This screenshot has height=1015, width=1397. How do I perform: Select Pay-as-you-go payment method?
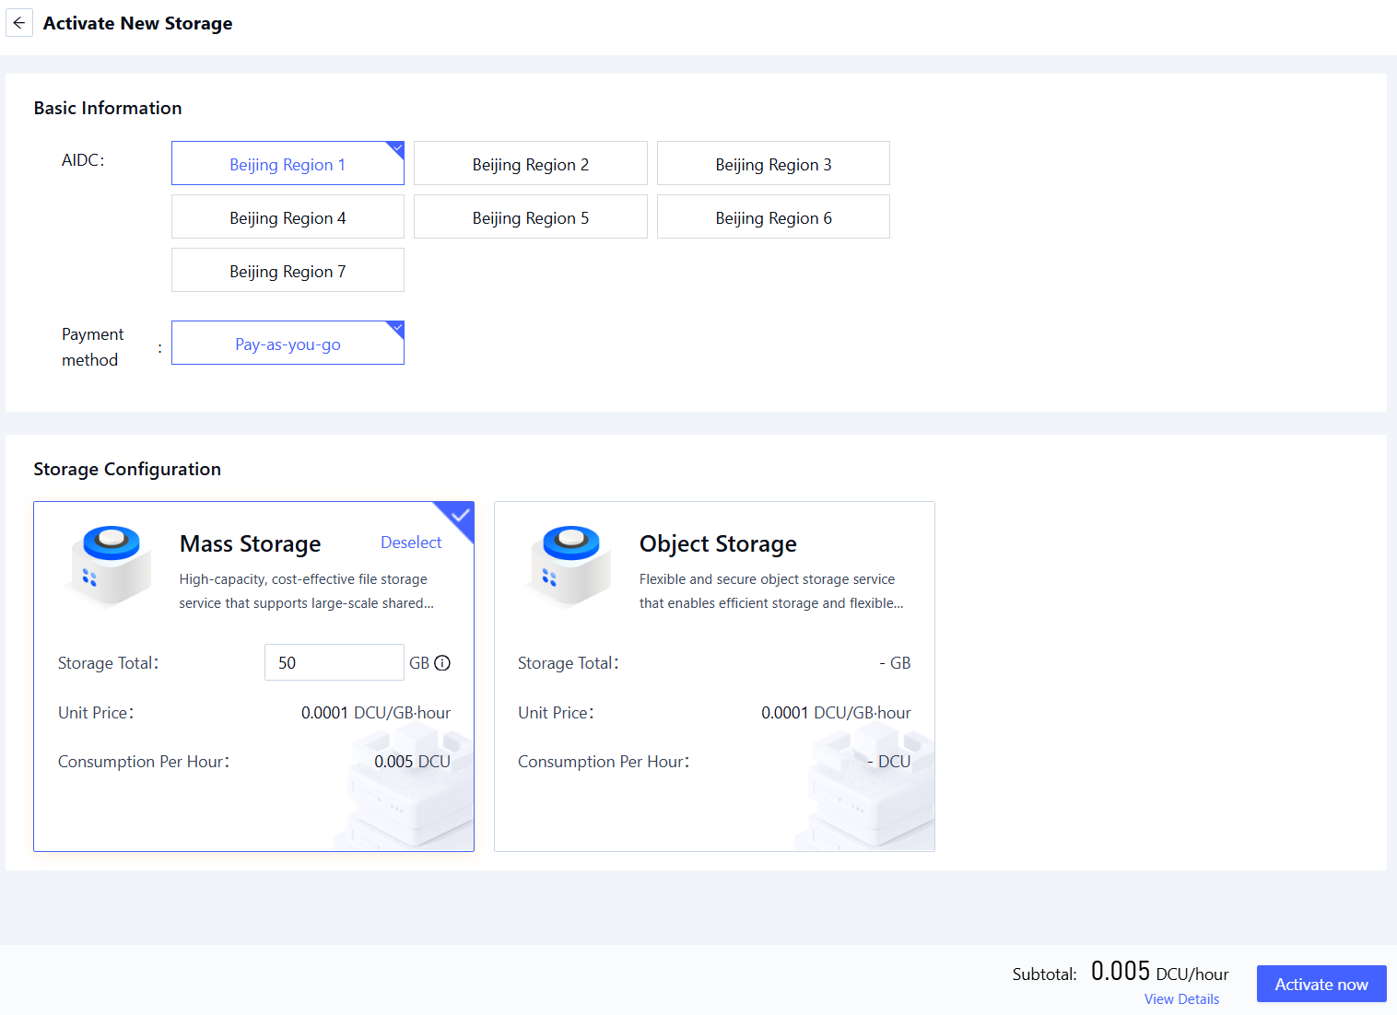[x=288, y=344]
